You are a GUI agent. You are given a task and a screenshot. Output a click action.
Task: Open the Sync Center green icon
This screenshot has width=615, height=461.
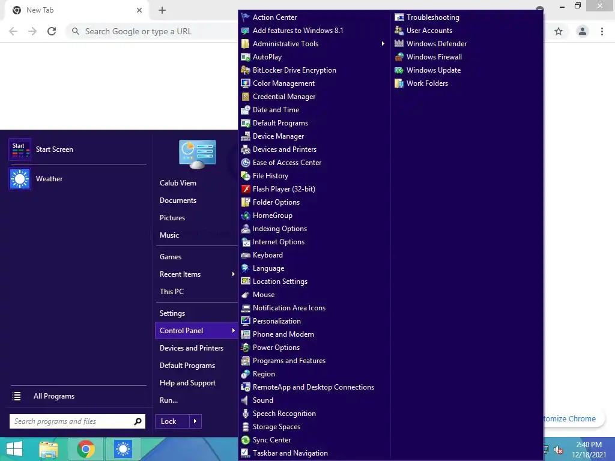click(x=246, y=440)
